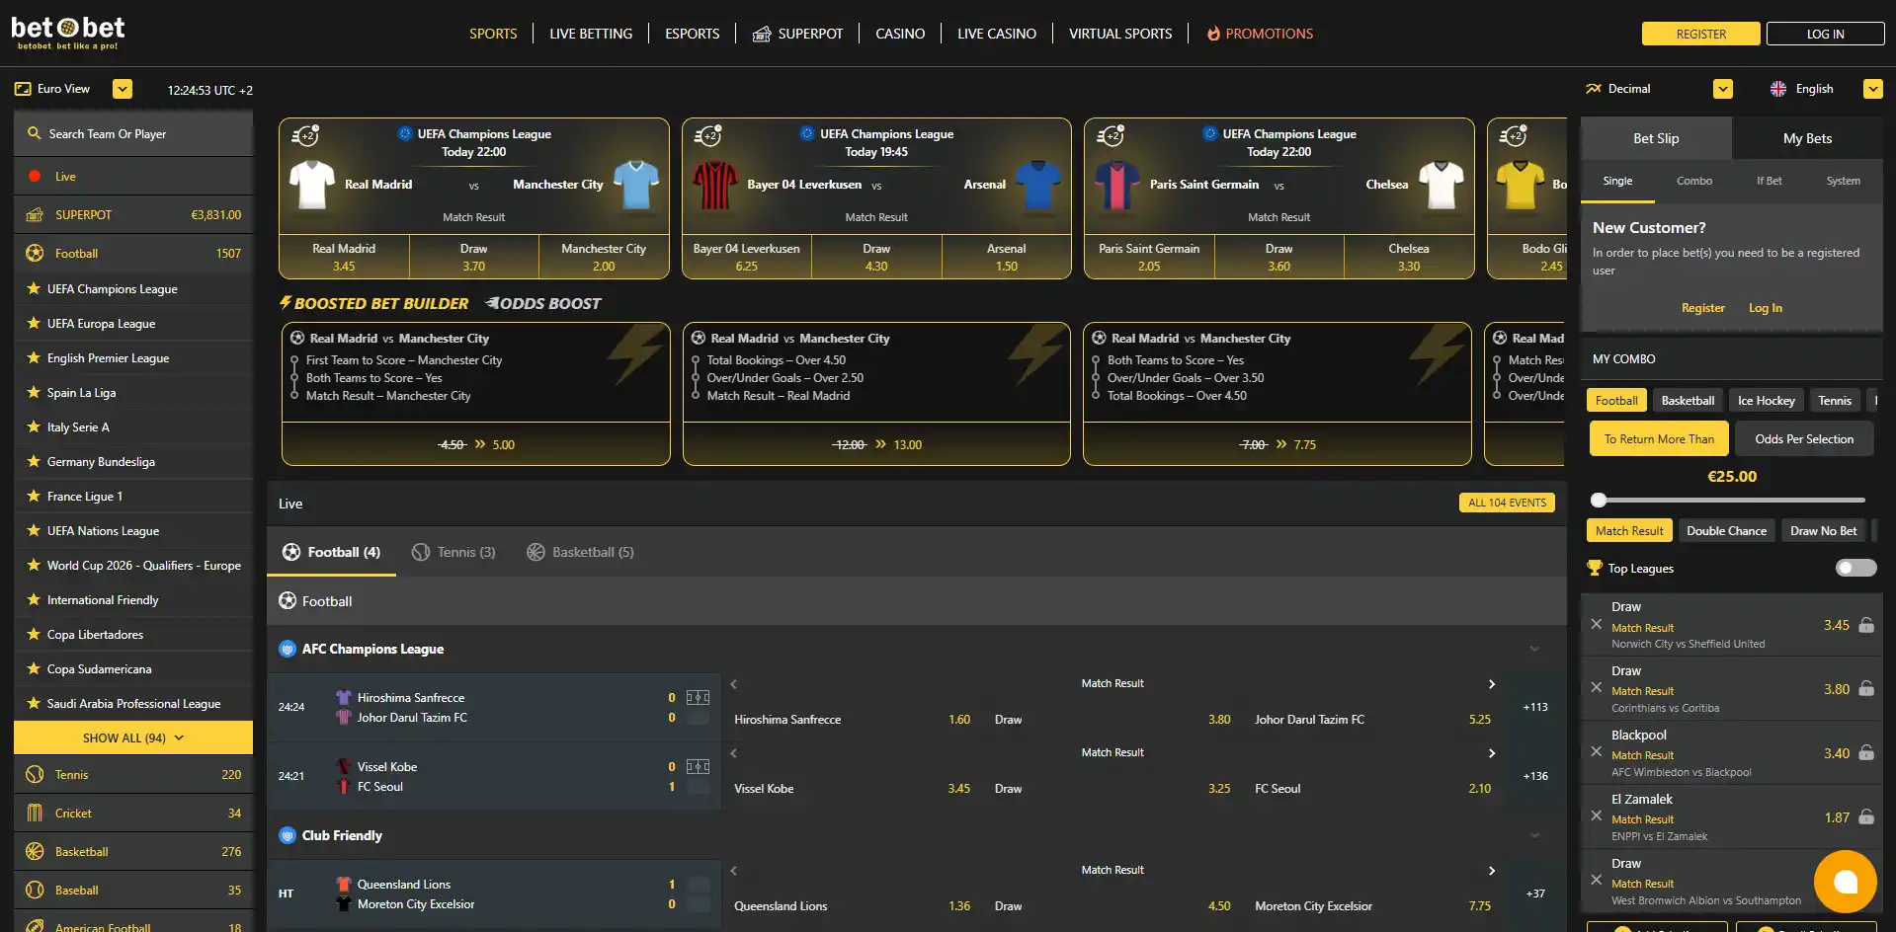Open the Euro View dropdown
The image size is (1896, 932).
(123, 89)
